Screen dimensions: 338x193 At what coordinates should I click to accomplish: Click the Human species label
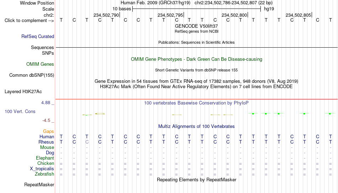pyautogui.click(x=47, y=137)
